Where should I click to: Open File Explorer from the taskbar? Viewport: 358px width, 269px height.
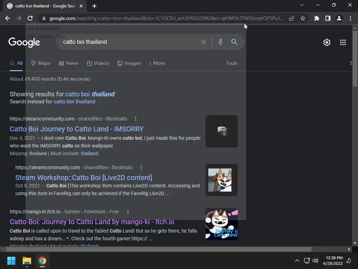pyautogui.click(x=27, y=261)
